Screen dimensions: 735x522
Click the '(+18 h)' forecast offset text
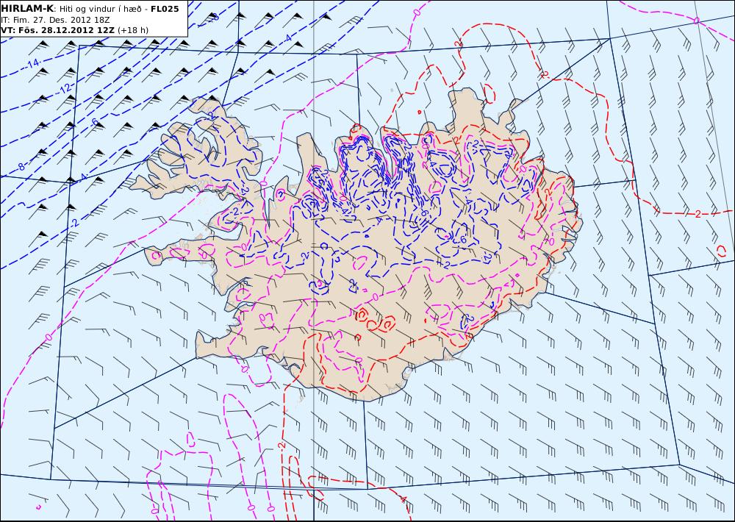[x=133, y=30]
